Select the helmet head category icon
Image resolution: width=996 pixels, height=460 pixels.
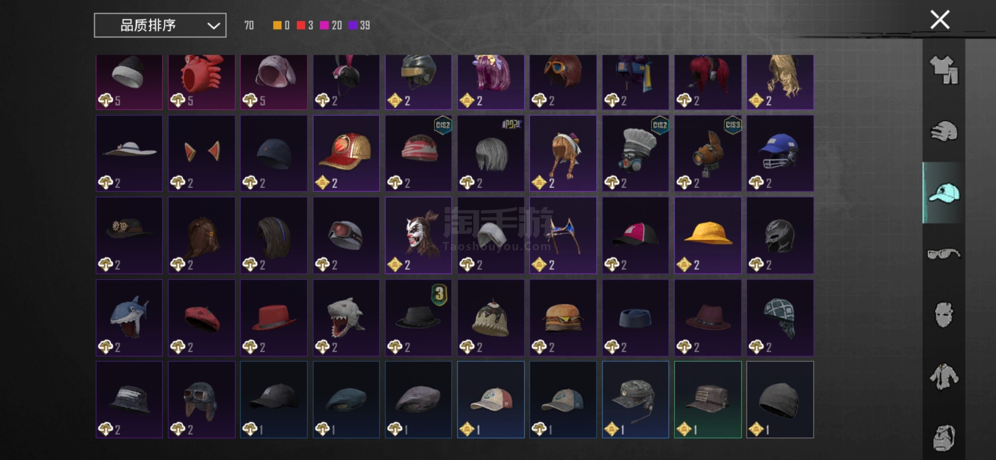(x=944, y=131)
